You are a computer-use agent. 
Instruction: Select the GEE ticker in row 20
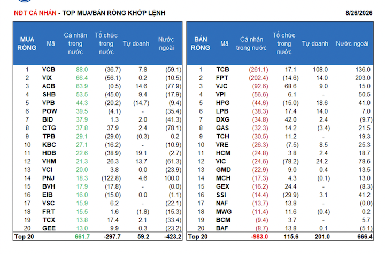[49, 228]
